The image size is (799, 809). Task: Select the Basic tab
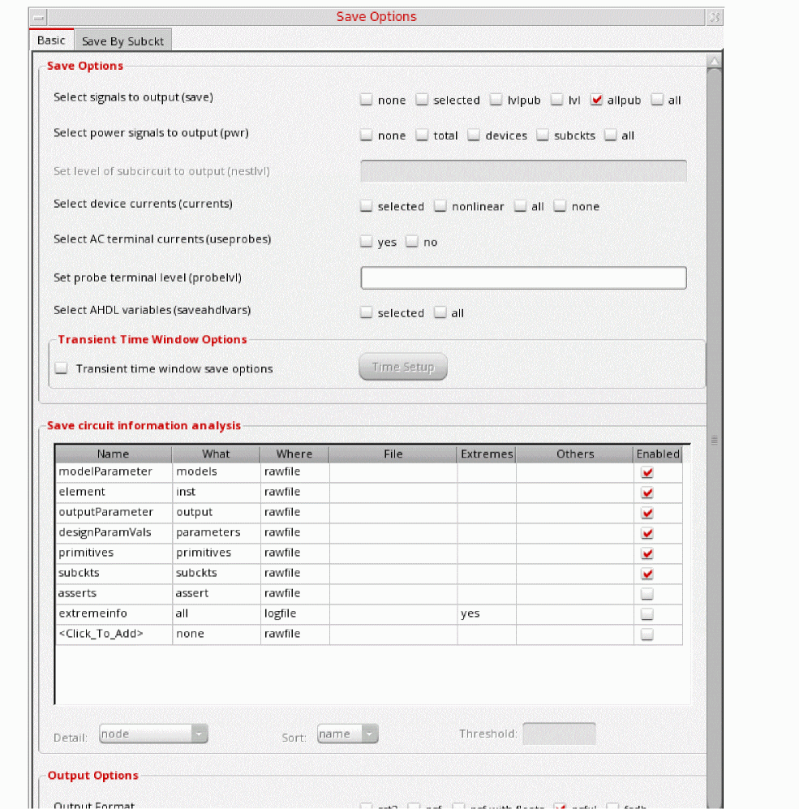[x=51, y=41]
